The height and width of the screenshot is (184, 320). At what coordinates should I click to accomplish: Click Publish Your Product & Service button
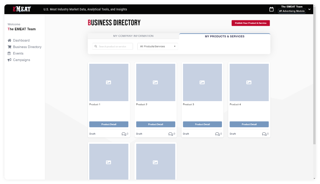click(250, 23)
